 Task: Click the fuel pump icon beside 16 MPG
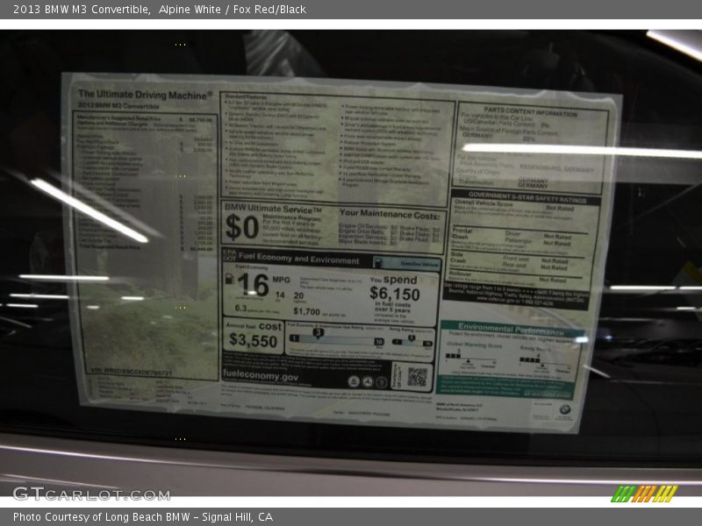(x=229, y=279)
